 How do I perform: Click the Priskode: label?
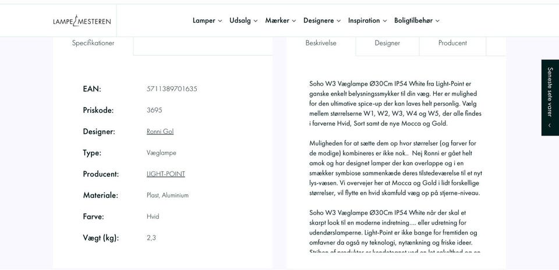pos(98,110)
